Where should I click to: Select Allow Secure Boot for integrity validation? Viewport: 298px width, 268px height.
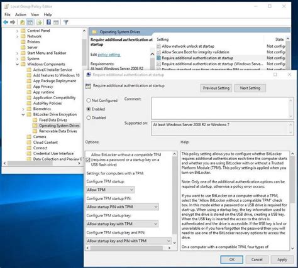pyautogui.click(x=196, y=52)
